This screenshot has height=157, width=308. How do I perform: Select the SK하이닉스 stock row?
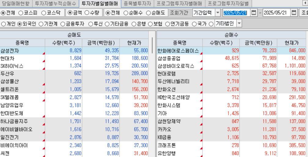click(x=74, y=66)
